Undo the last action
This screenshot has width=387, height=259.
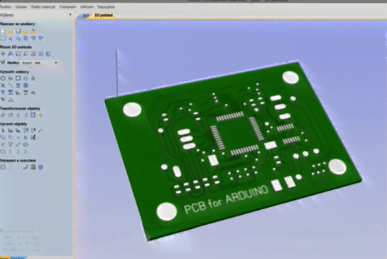[x=33, y=38]
